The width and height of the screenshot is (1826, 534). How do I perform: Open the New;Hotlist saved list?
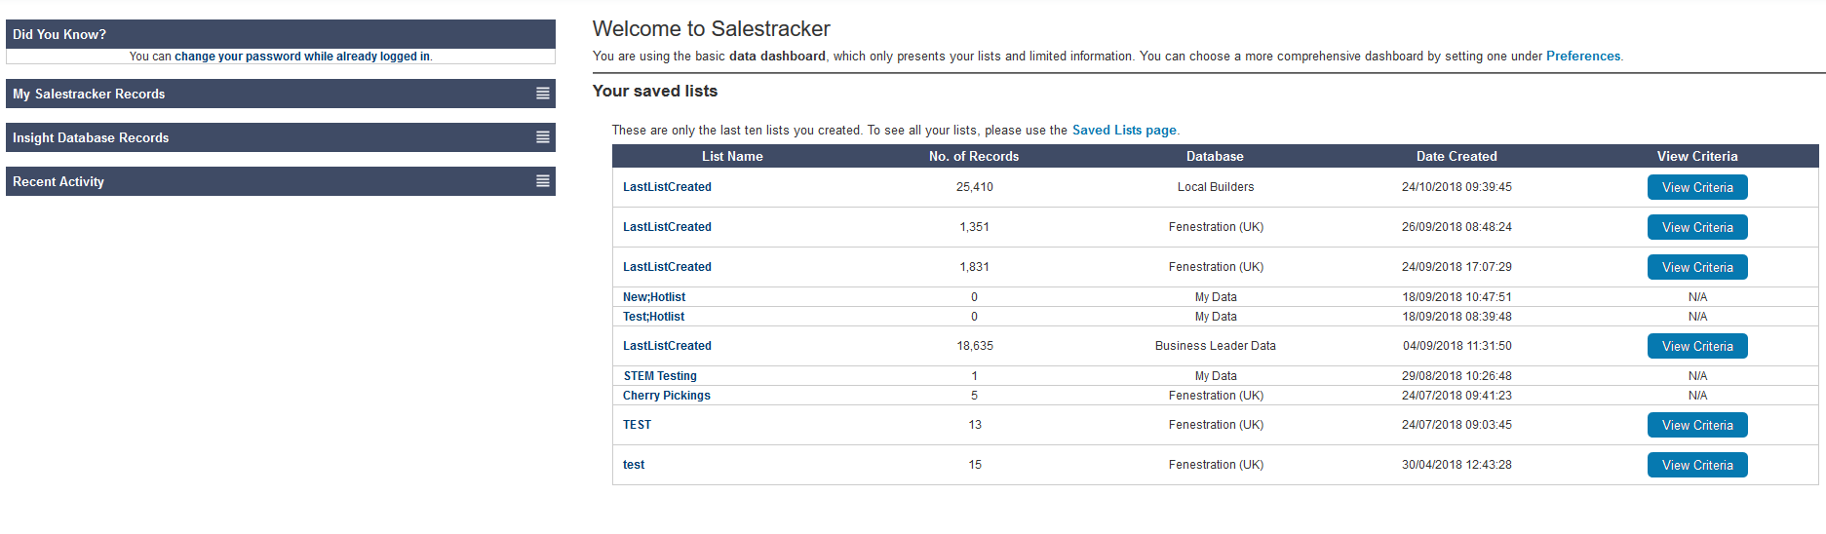(654, 297)
